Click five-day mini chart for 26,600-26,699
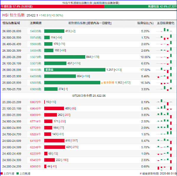The image size is (177, 176). pyautogui.click(x=165, y=30)
